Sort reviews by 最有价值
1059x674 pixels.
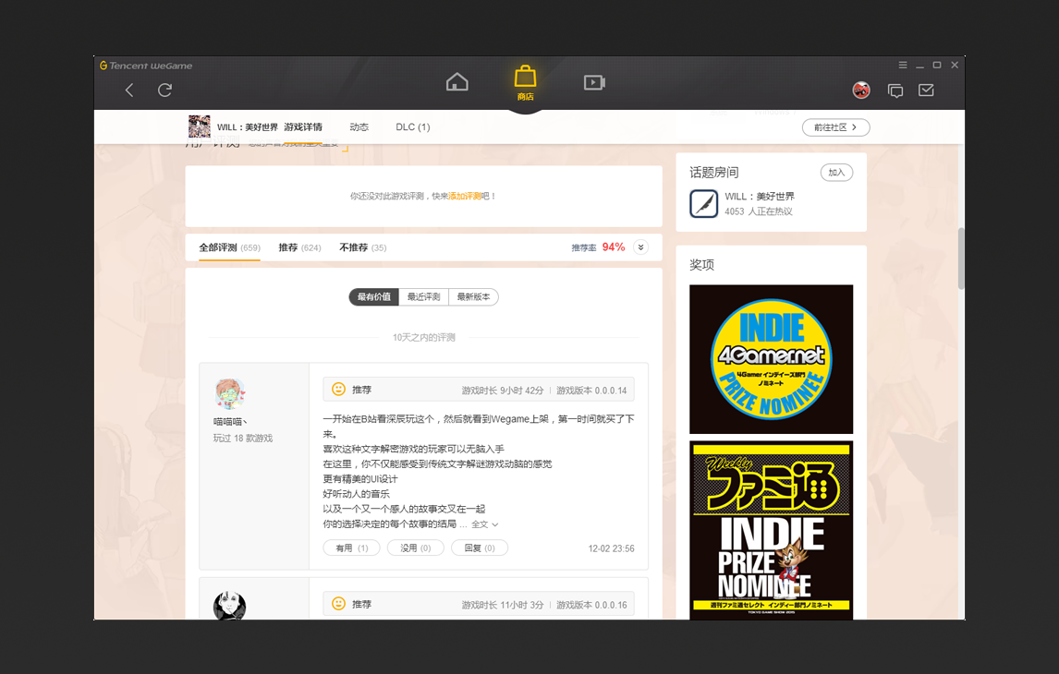click(x=374, y=297)
